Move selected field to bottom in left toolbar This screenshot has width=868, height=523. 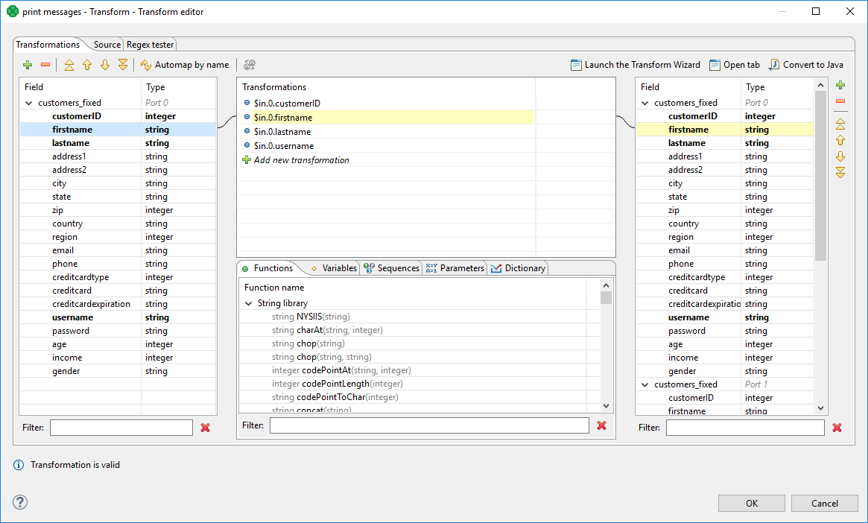123,66
